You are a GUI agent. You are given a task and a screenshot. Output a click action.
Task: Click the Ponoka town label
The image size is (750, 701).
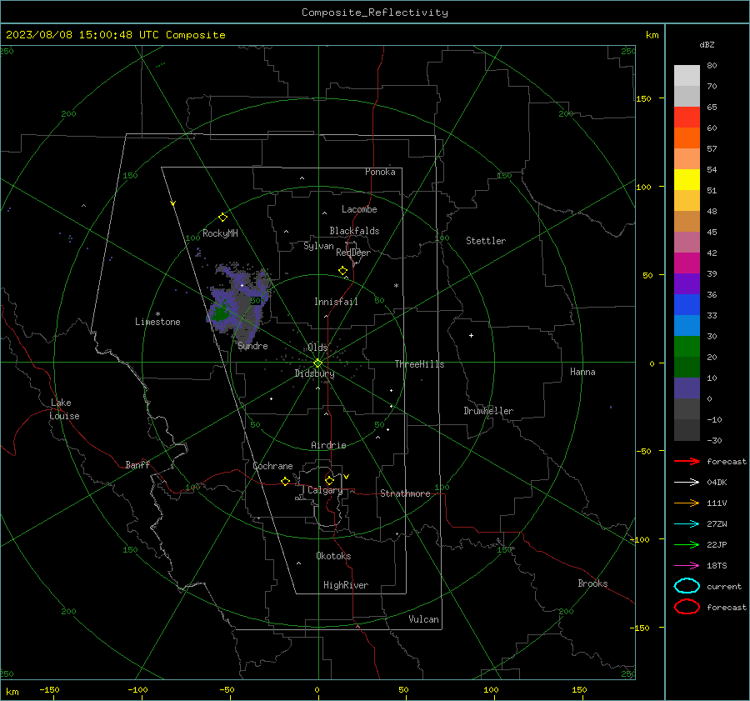point(380,172)
